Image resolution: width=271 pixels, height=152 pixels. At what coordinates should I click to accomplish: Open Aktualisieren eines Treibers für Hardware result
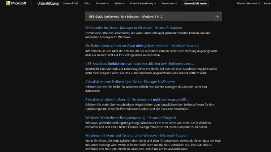137,99
